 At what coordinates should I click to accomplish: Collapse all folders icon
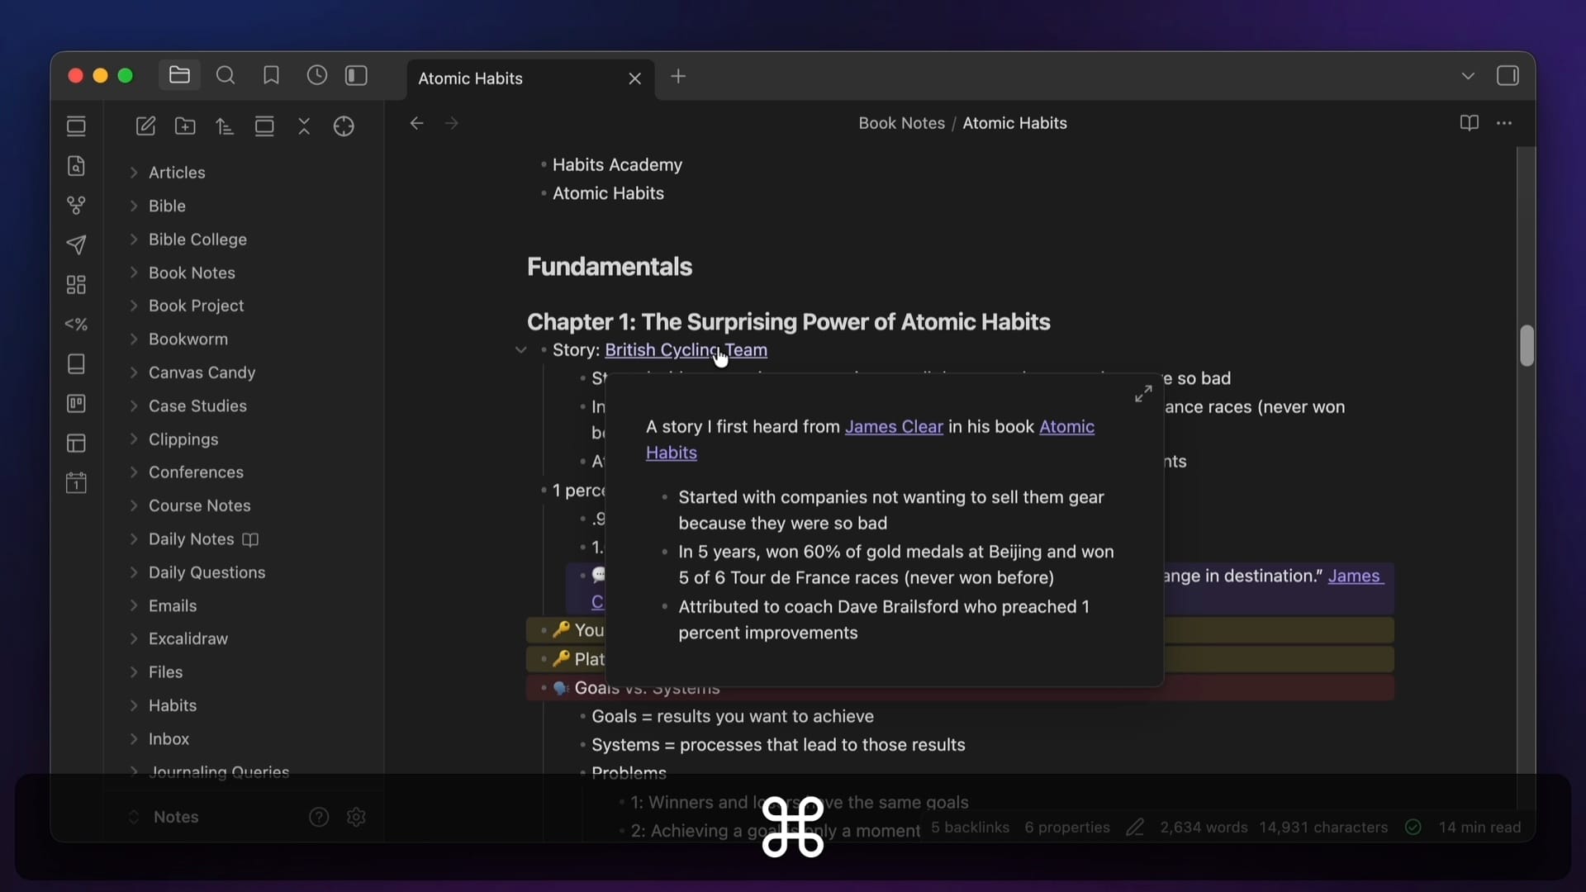point(304,126)
